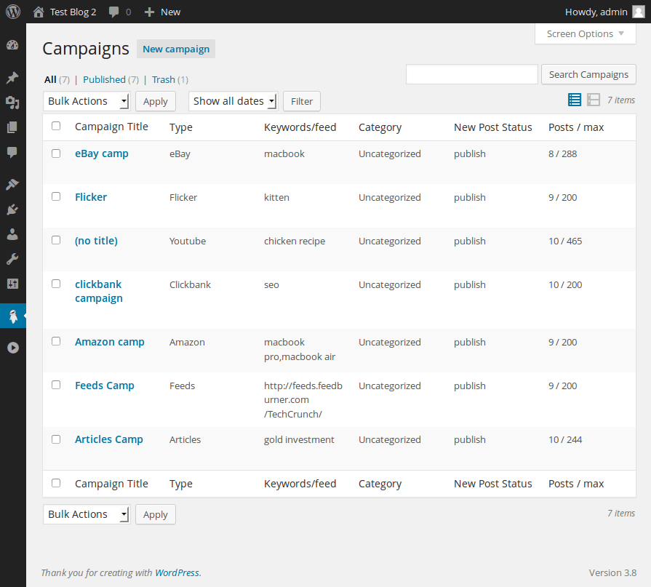Viewport: 651px width, 587px height.
Task: Select the Posts pin icon in the sidebar
Action: pyautogui.click(x=12, y=76)
